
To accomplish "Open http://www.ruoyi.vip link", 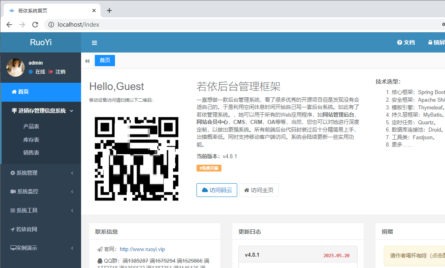I will [x=142, y=249].
